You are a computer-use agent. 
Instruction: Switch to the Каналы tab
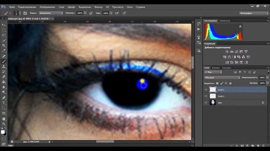pyautogui.click(x=216, y=68)
